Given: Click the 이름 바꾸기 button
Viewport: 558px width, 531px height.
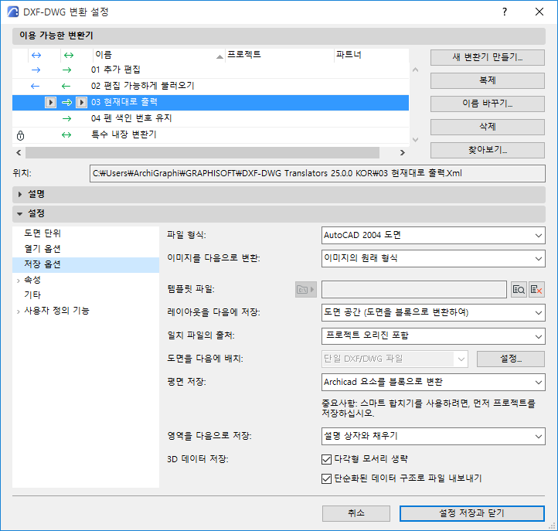Looking at the screenshot, I should click(487, 104).
